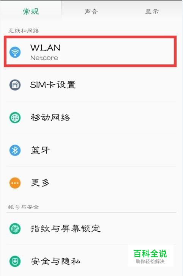The width and height of the screenshot is (183, 276).
Task: Tap the blue Bluetooth icon
Action: (x=15, y=150)
